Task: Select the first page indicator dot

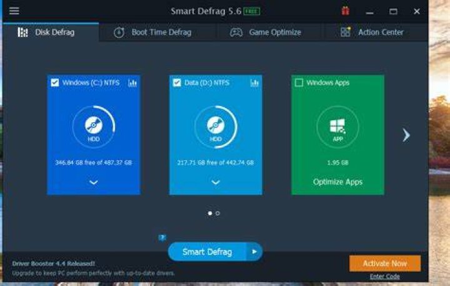Action: (x=210, y=213)
